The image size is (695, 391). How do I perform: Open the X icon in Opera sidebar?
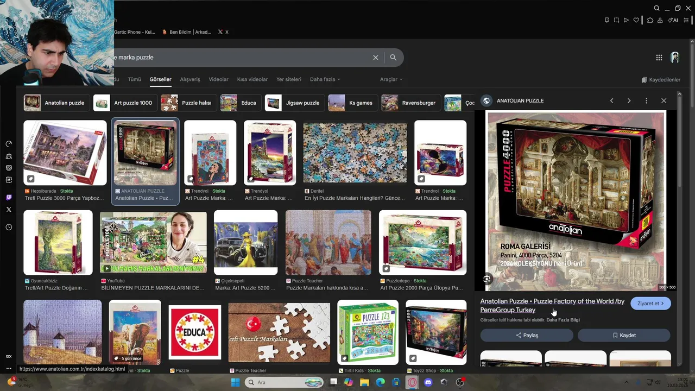[x=9, y=209]
